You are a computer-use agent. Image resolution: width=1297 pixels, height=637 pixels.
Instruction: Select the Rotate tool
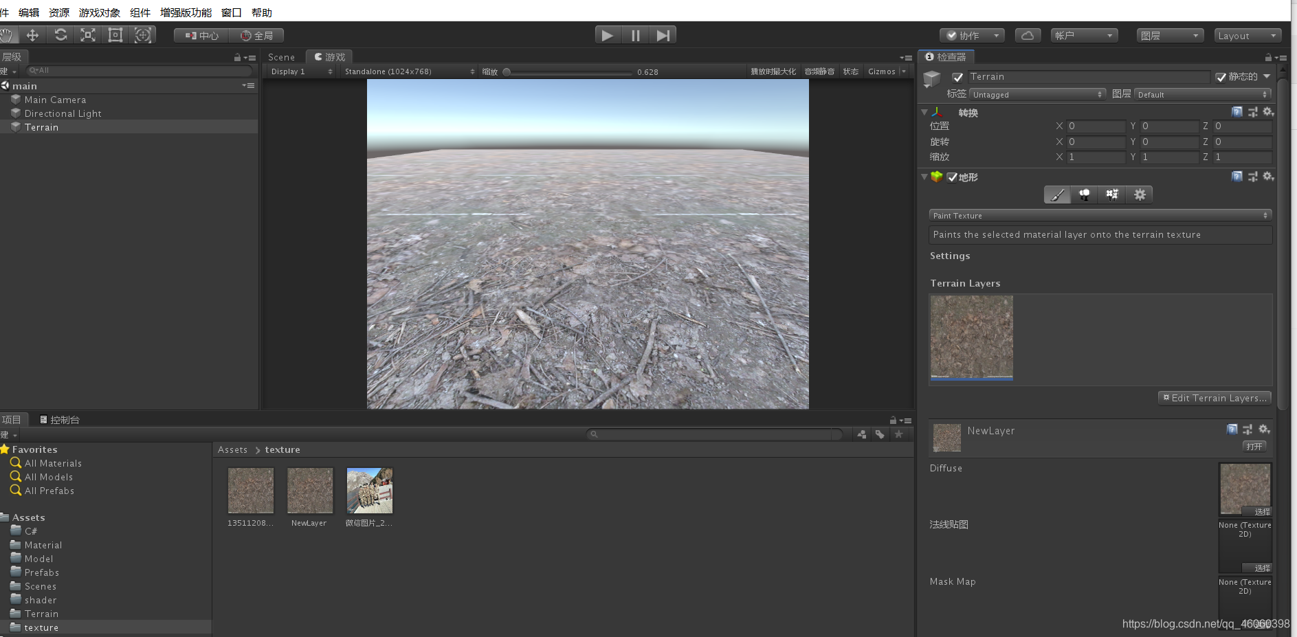60,35
